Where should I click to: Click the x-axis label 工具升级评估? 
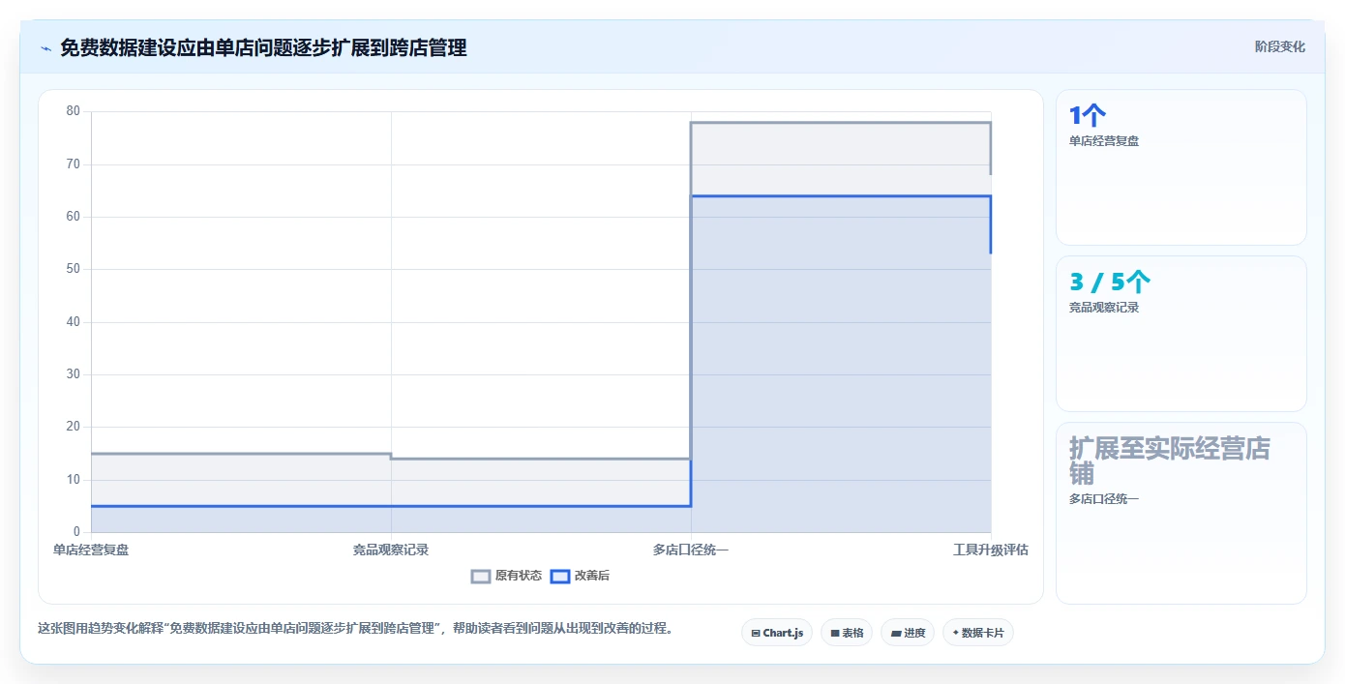[991, 550]
